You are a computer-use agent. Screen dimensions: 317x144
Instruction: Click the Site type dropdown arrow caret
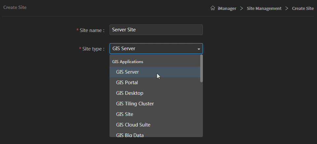199,49
